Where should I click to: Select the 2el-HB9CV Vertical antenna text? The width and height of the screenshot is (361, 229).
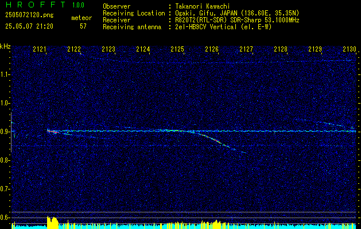(223, 27)
